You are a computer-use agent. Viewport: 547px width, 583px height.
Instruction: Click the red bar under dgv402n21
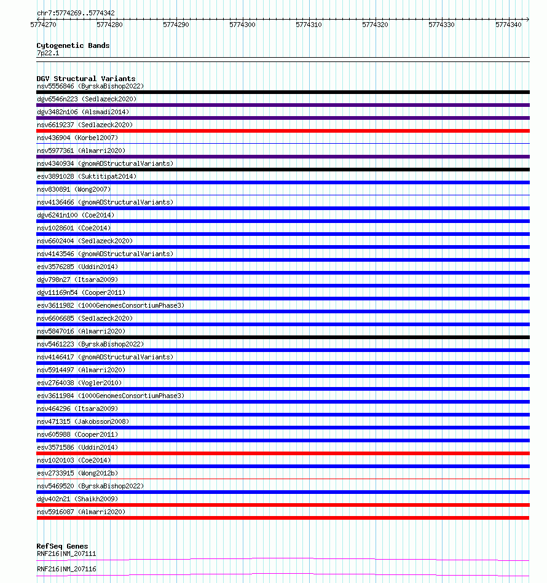(283, 505)
